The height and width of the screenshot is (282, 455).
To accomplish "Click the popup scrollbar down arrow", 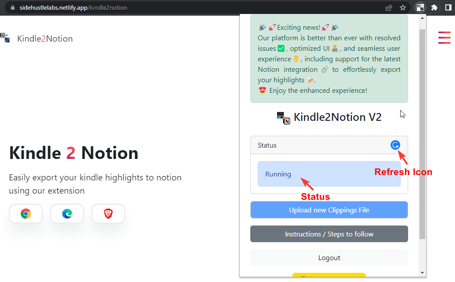I will (422, 273).
